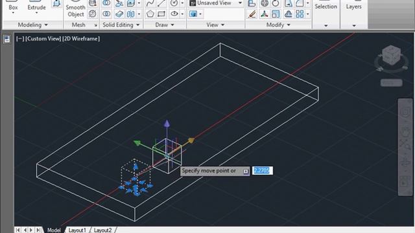Click upper mesh icon beside Smooth Object
Viewport: 415px width, 233px height.
[92, 3]
